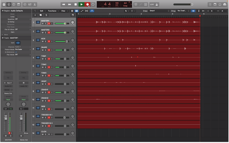Click the RIDE track pan knob
The height and width of the screenshot is (143, 229).
click(73, 108)
